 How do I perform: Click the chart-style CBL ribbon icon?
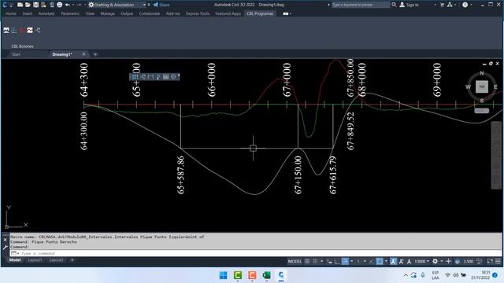coord(30,30)
